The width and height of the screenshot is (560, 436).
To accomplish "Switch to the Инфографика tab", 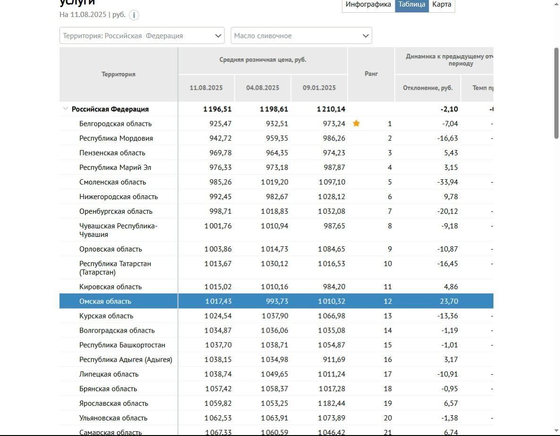I will point(368,5).
